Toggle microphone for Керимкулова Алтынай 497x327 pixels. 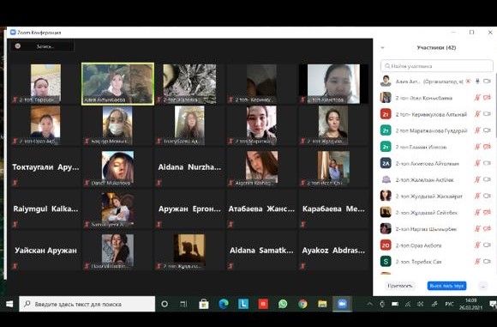click(x=477, y=114)
